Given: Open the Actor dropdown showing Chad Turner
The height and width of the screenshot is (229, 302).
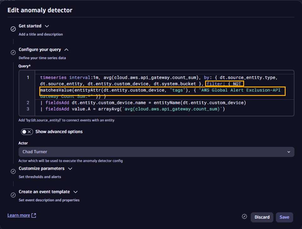Looking at the screenshot, I should (x=156, y=152).
